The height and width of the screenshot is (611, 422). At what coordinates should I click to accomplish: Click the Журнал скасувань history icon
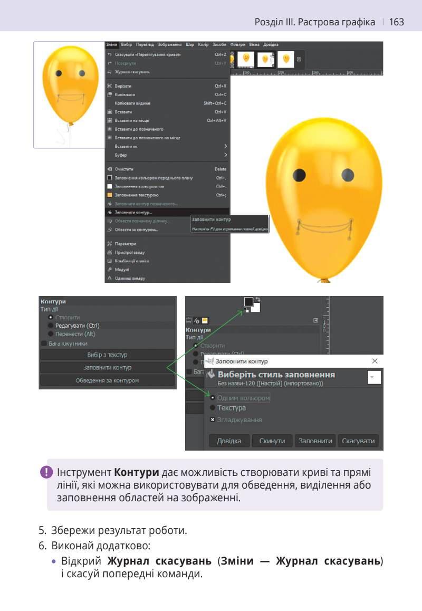click(x=110, y=72)
